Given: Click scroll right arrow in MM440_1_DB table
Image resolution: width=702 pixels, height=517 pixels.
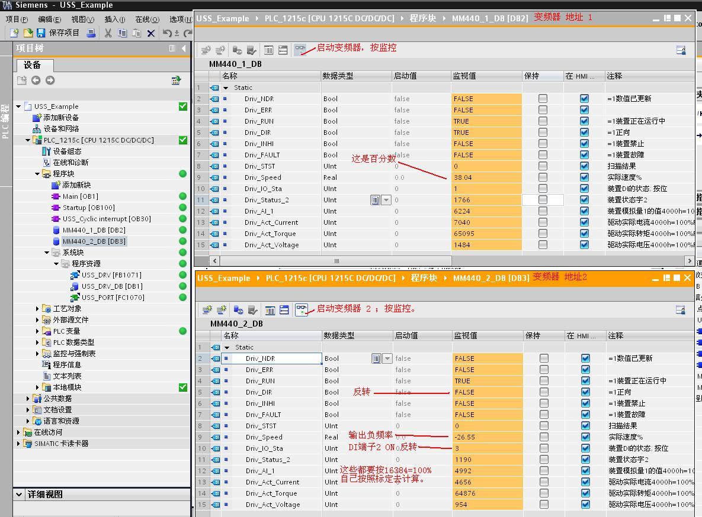Looking at the screenshot, I should click(689, 261).
